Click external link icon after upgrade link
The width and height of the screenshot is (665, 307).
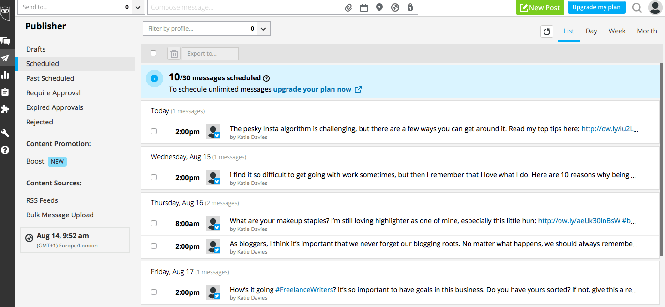(x=358, y=90)
